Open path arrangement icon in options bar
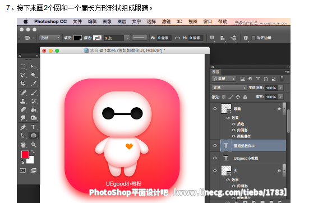318x203 pixels. [234, 38]
